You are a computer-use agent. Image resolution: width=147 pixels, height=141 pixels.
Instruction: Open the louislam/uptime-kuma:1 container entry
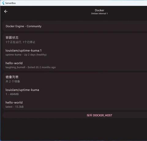pos(75,52)
